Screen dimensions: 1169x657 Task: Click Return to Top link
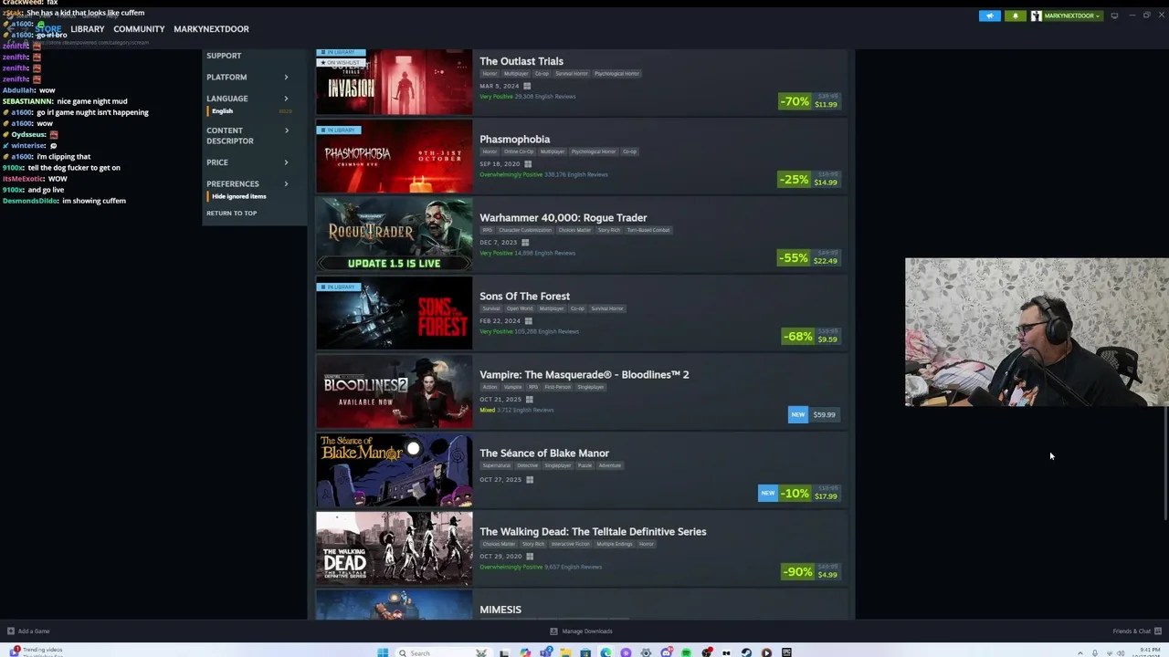(232, 214)
